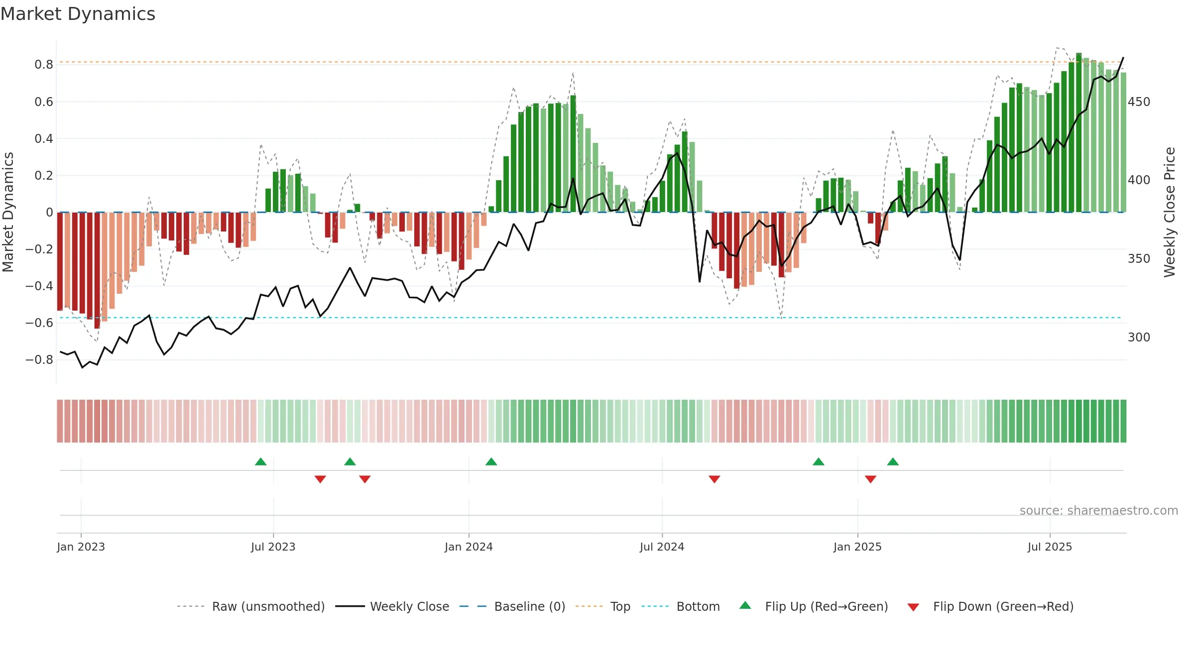1195x672 pixels.
Task: Toggle the Bottom legend entry
Action: pyautogui.click(x=681, y=606)
